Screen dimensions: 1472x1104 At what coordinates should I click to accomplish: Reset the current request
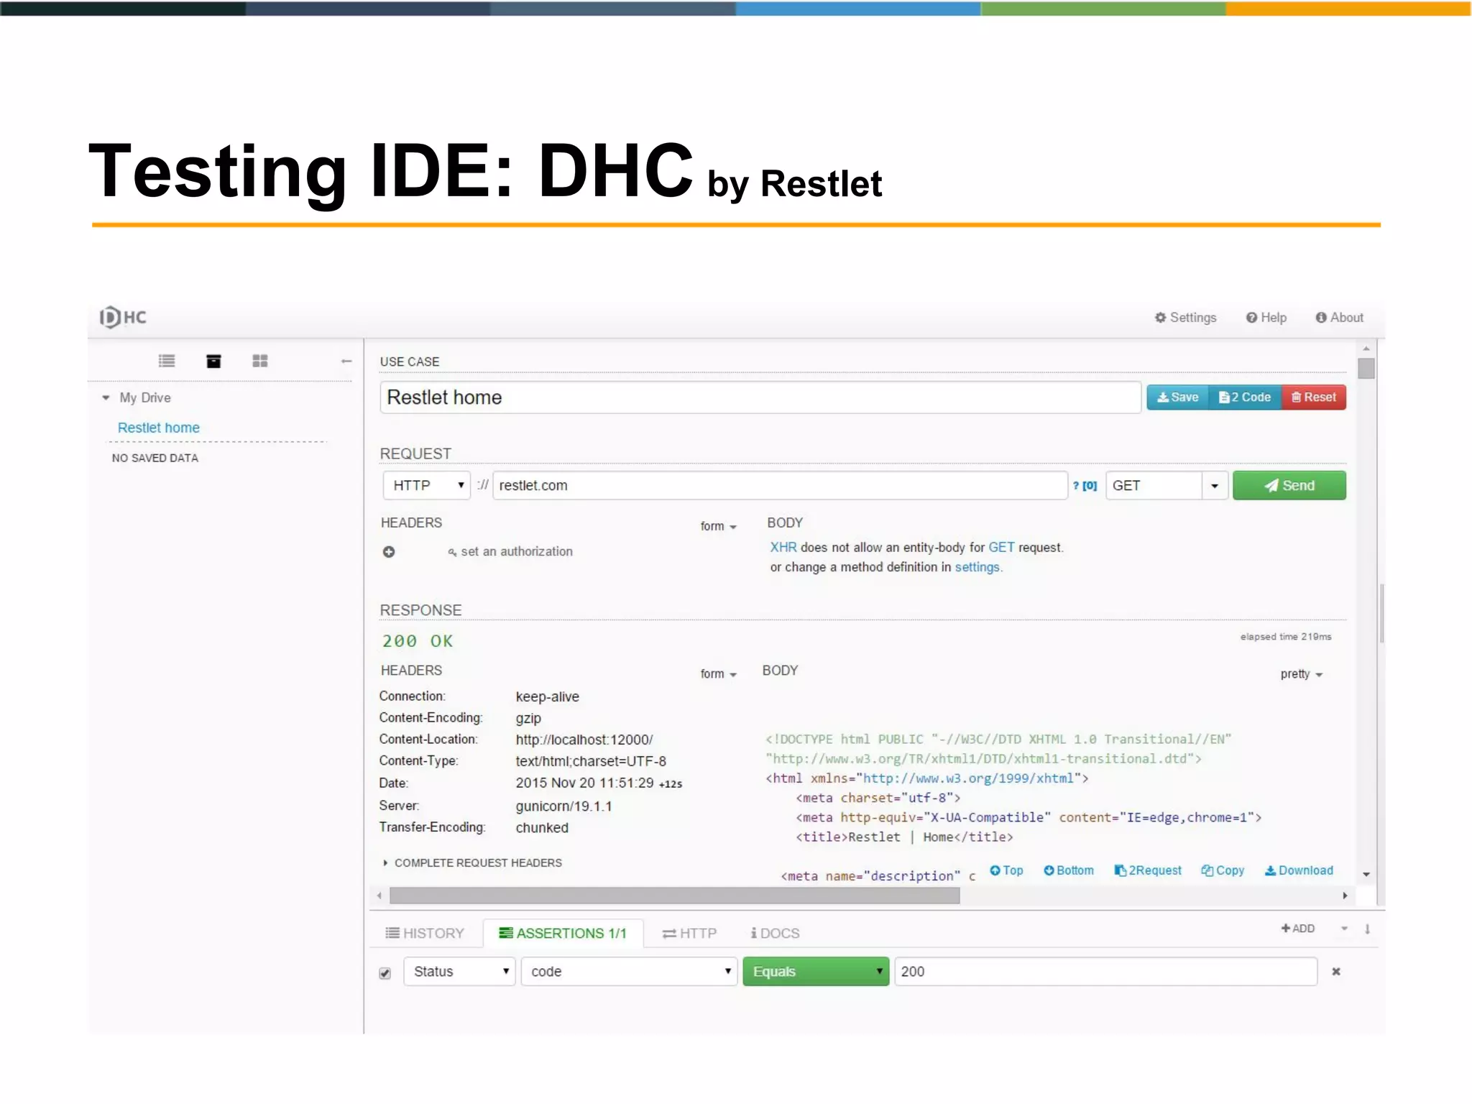point(1314,397)
